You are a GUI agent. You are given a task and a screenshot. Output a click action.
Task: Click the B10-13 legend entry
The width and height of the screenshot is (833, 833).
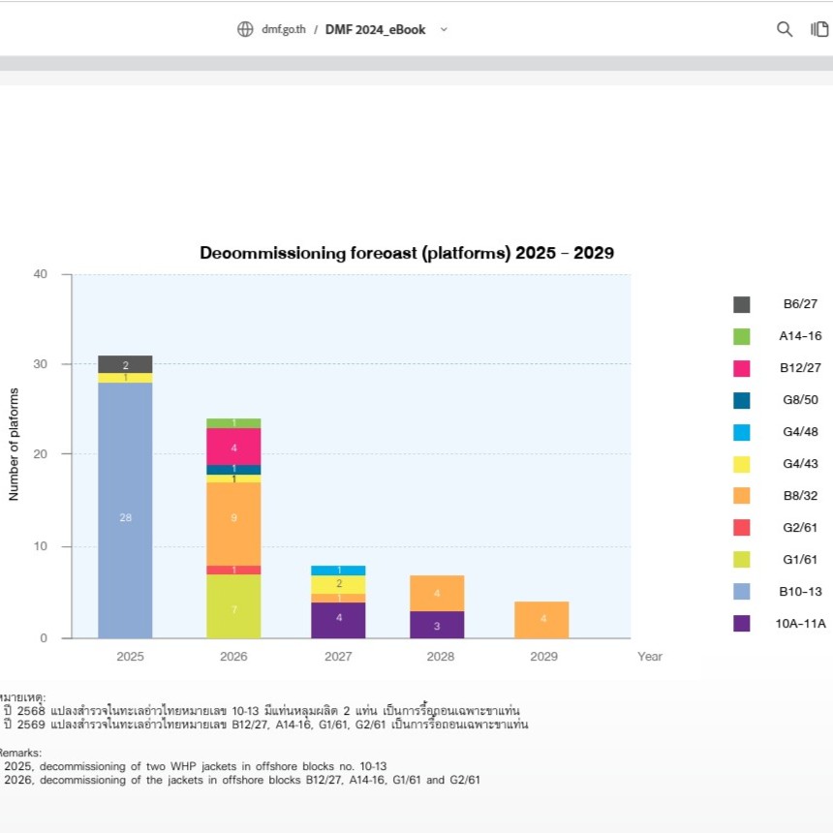(x=799, y=591)
